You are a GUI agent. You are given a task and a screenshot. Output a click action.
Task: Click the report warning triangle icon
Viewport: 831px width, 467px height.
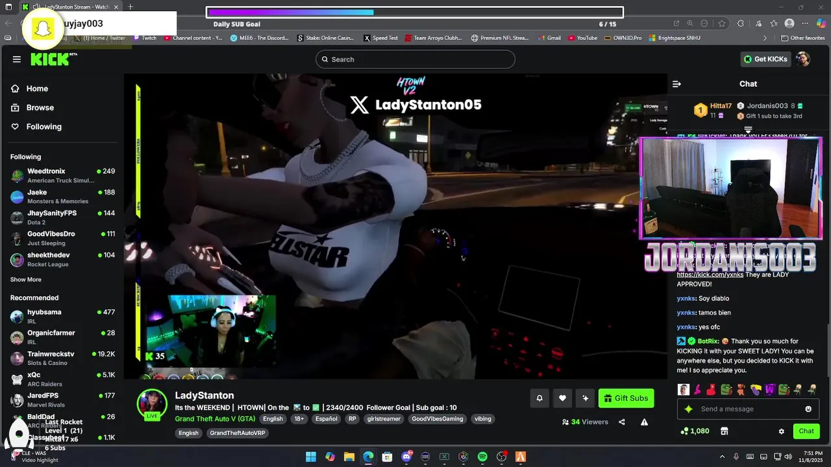pyautogui.click(x=644, y=422)
